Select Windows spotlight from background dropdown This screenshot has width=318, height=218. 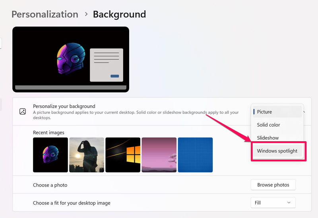tap(277, 151)
